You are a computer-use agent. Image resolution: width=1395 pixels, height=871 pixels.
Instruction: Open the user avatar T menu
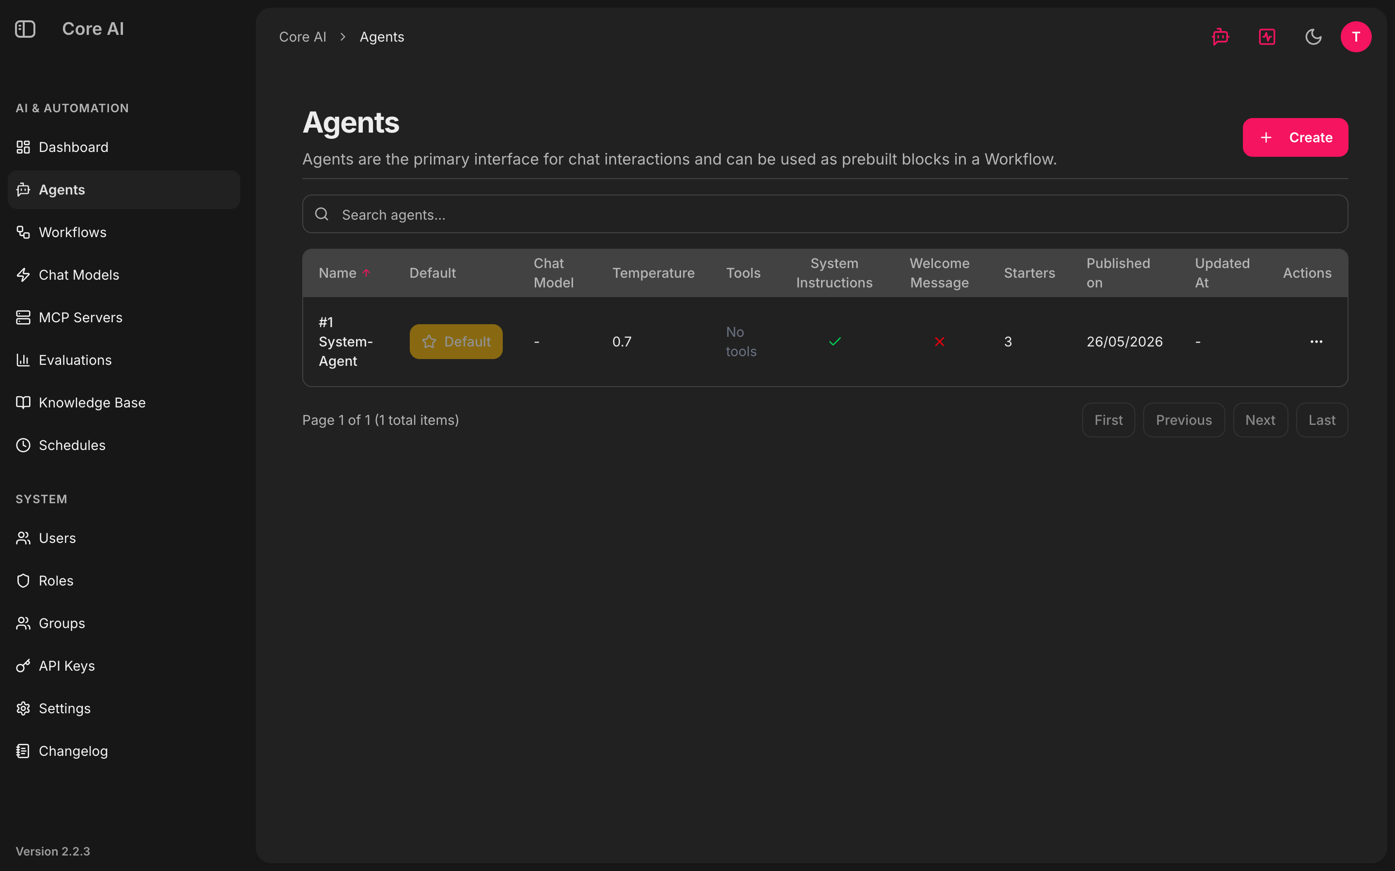tap(1356, 37)
